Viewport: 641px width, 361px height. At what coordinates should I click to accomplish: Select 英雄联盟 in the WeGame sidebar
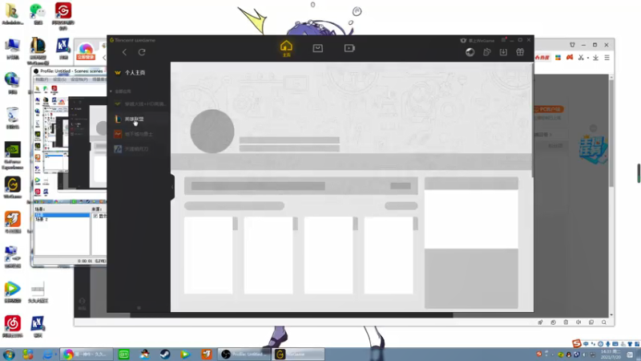point(139,119)
